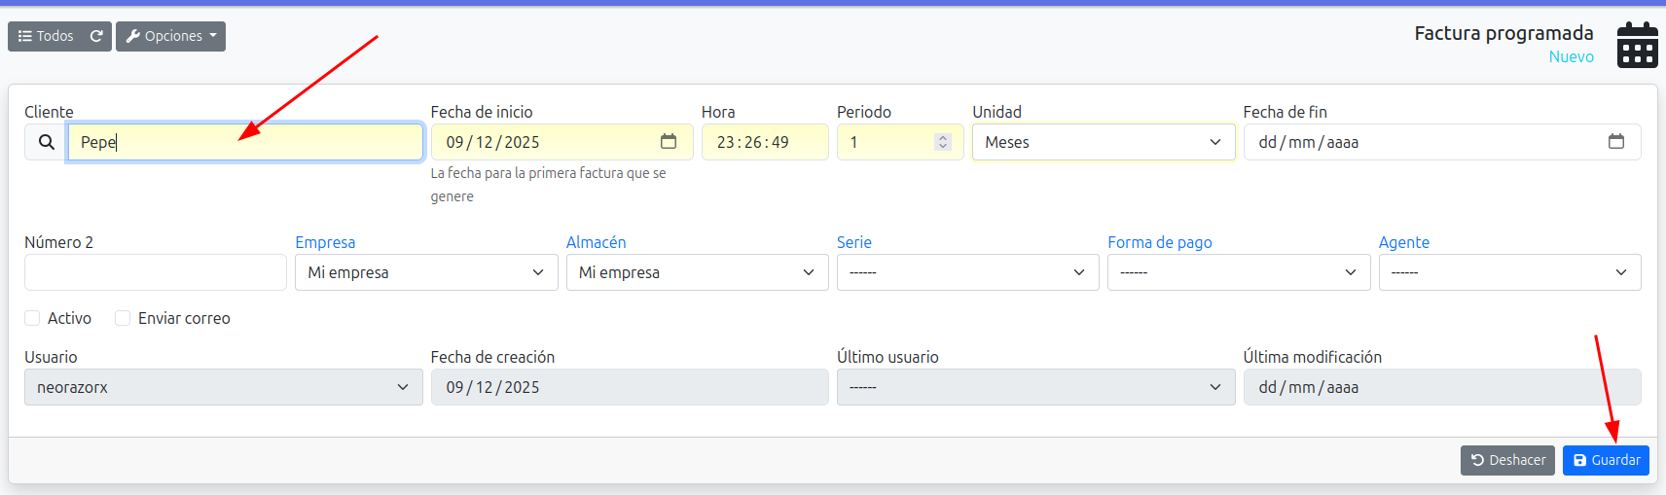Click the Guardar save button

pos(1606,460)
